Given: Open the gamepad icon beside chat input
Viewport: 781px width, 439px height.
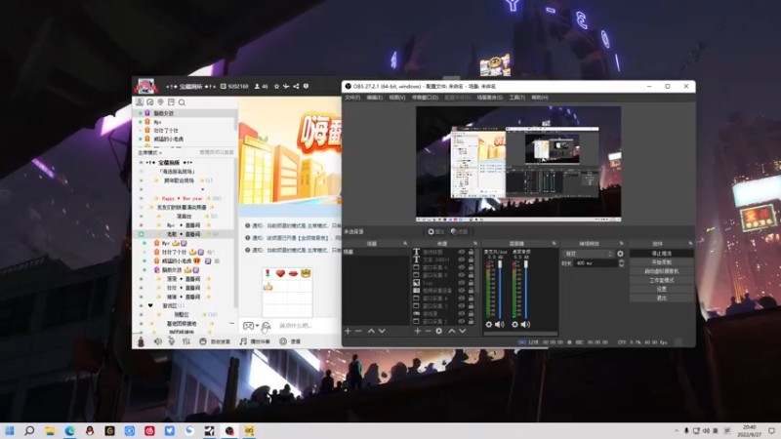Looking at the screenshot, I should (248, 326).
